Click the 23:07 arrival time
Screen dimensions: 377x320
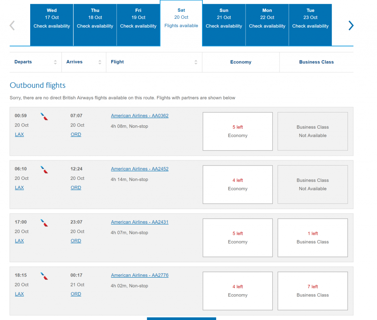tap(76, 222)
